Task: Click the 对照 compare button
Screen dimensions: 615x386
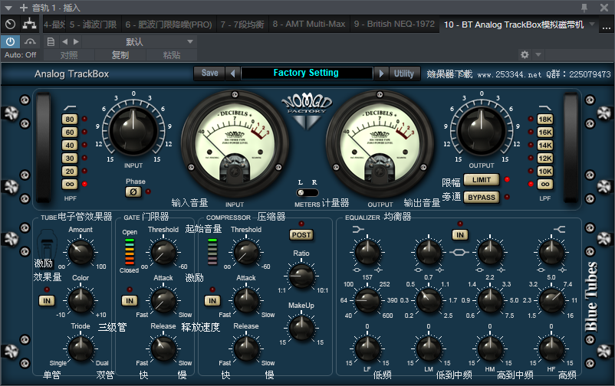Action: click(x=69, y=55)
